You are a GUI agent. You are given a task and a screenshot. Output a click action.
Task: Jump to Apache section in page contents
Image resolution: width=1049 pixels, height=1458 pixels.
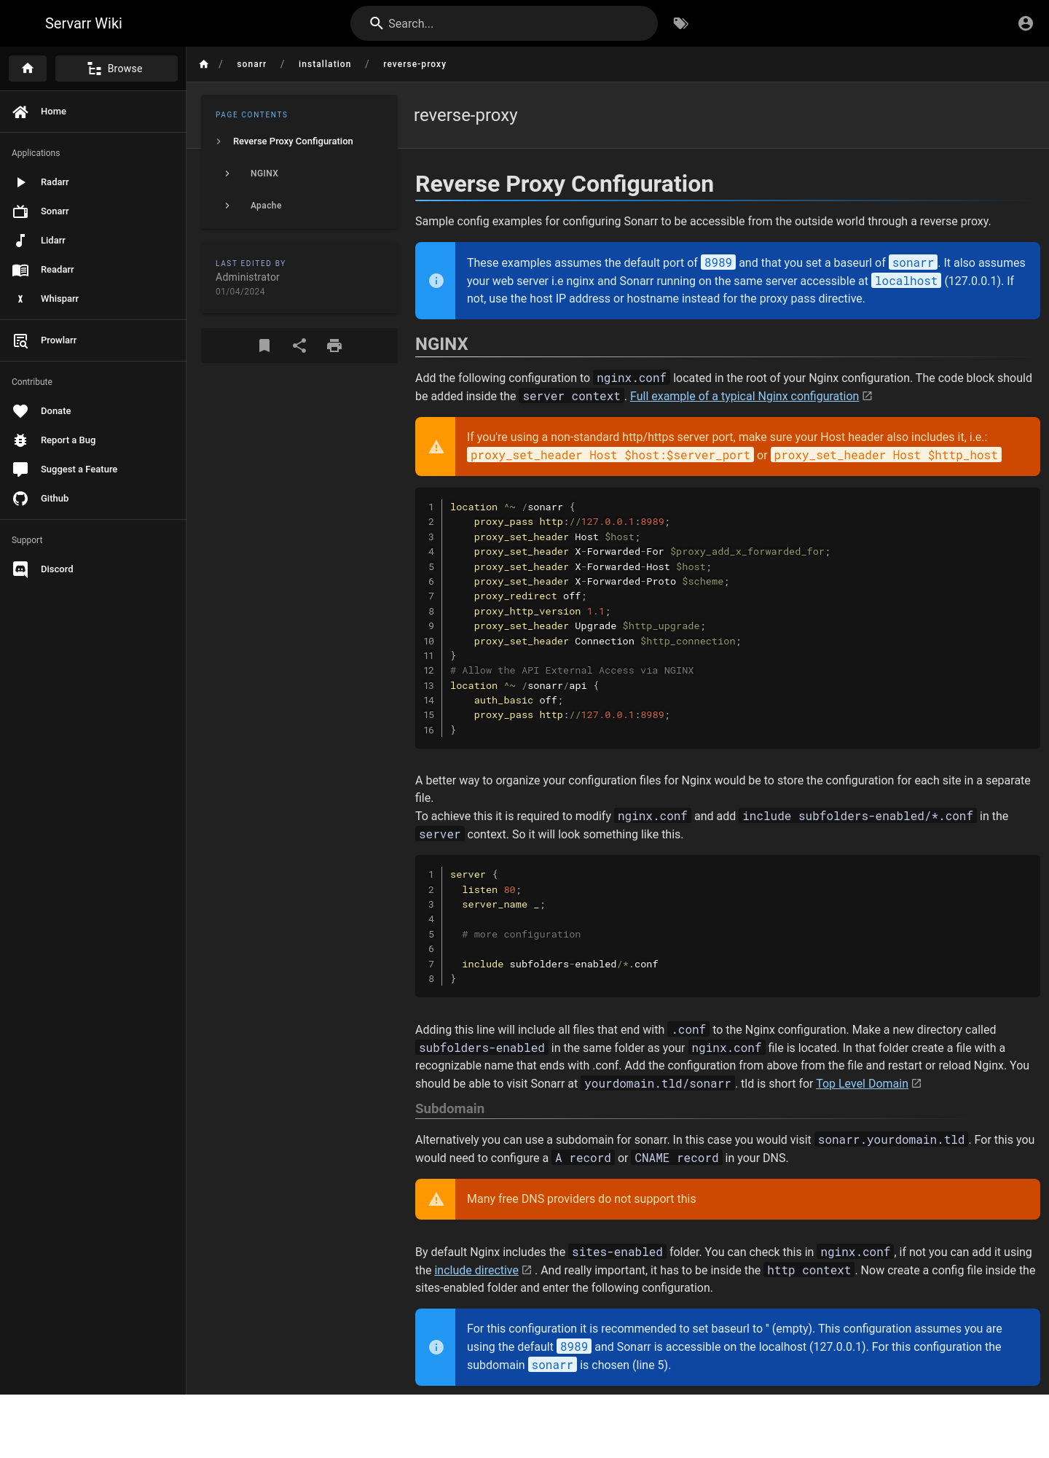click(x=266, y=206)
